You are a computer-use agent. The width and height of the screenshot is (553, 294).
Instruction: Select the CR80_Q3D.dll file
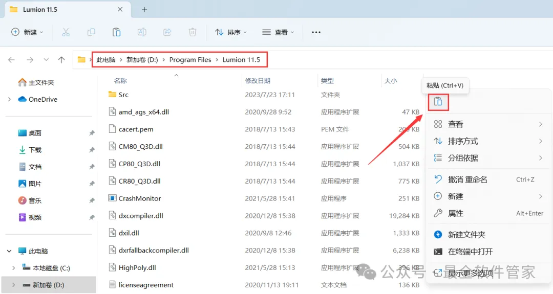pyautogui.click(x=264, y=181)
